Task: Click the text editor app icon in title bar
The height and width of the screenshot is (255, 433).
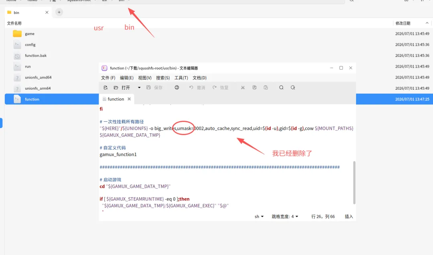Action: (x=104, y=68)
